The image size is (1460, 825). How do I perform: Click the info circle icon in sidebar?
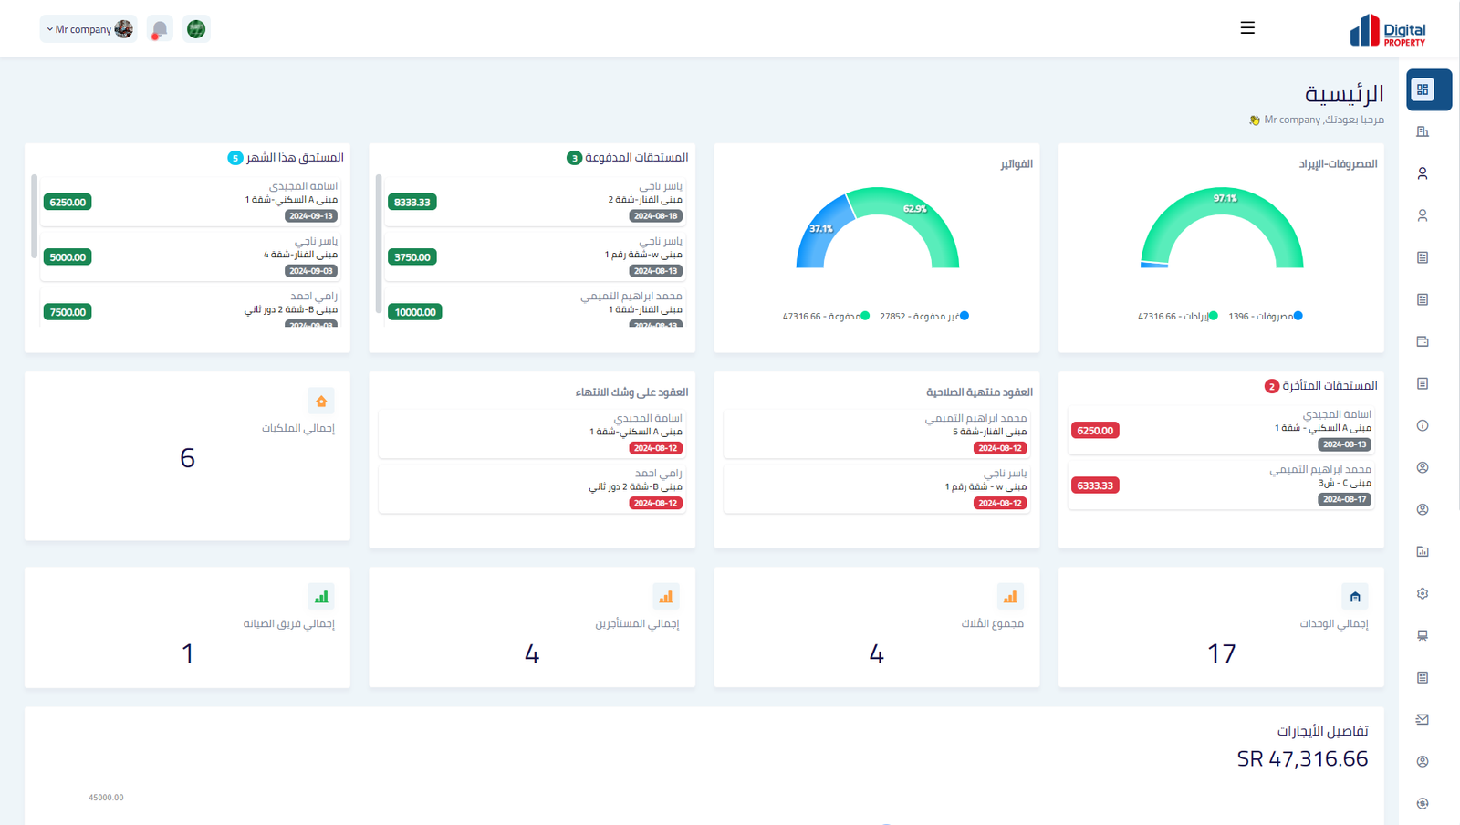point(1423,425)
